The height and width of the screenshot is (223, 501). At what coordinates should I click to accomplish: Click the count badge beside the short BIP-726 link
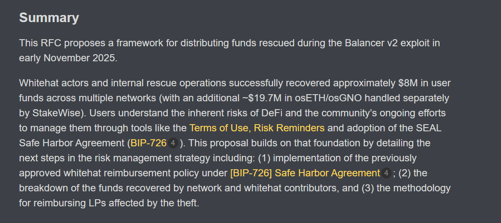coord(173,143)
